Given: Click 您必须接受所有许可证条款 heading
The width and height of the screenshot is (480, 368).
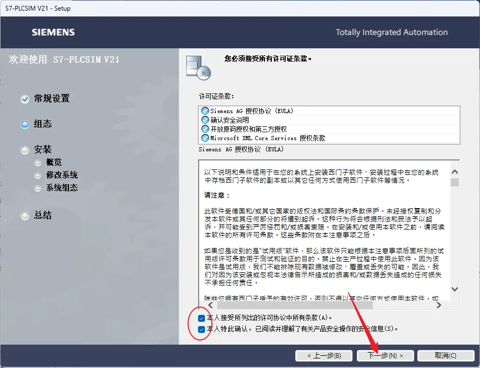Looking at the screenshot, I should click(268, 59).
